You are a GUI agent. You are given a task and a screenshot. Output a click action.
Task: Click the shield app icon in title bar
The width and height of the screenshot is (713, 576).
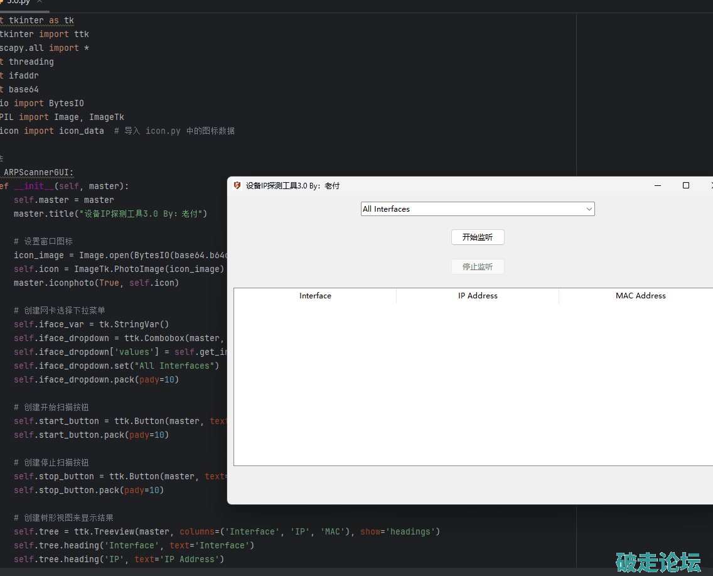point(237,185)
